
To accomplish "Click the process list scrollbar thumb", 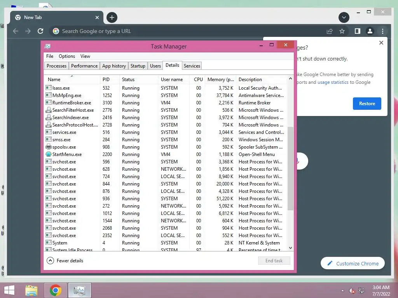I will coord(290,168).
